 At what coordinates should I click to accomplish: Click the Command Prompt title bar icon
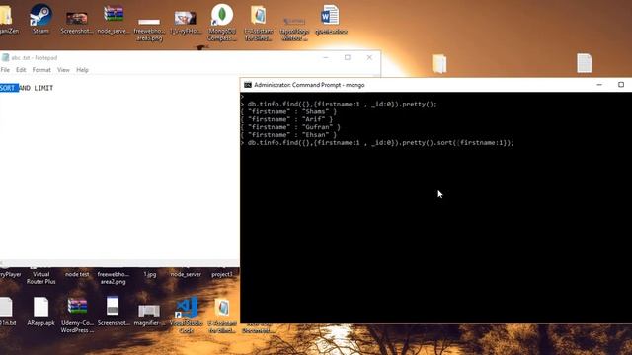248,85
